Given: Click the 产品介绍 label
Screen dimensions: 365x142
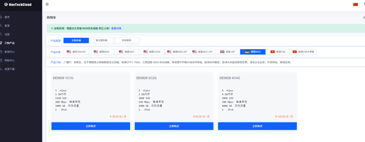Looking at the screenshot, I should point(55,62).
